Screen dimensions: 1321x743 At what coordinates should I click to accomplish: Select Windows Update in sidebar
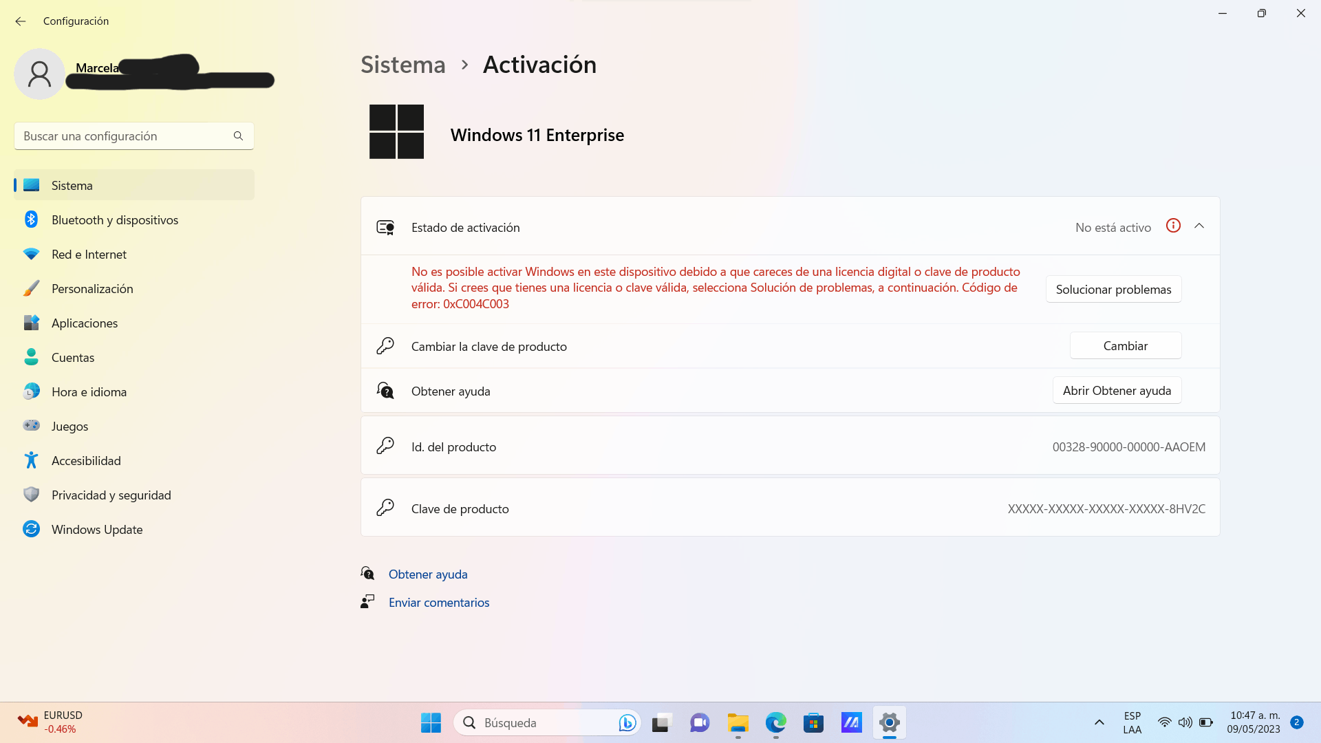pyautogui.click(x=97, y=530)
